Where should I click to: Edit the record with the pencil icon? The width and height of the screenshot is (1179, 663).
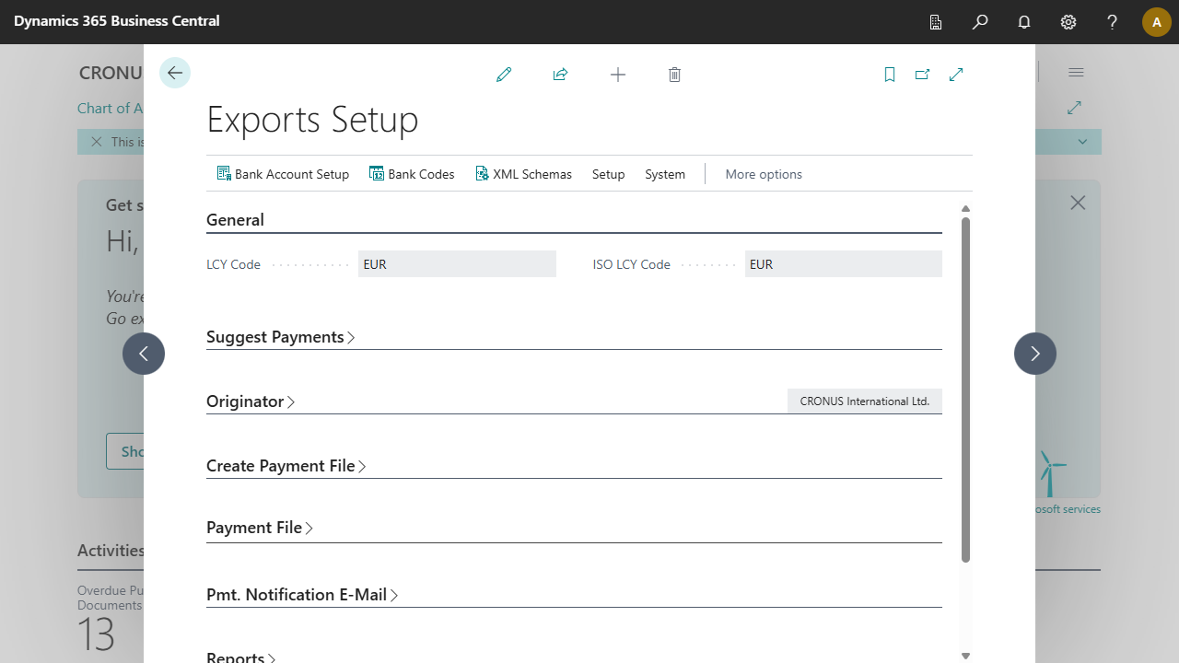pos(504,75)
